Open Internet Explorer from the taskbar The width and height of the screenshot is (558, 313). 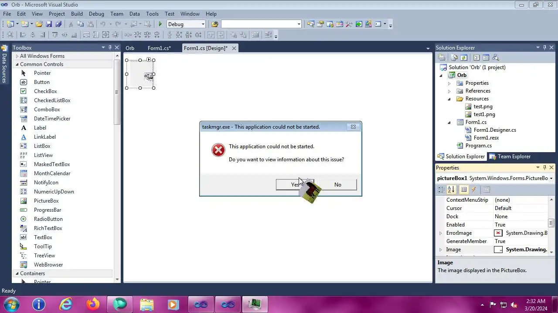click(66, 305)
